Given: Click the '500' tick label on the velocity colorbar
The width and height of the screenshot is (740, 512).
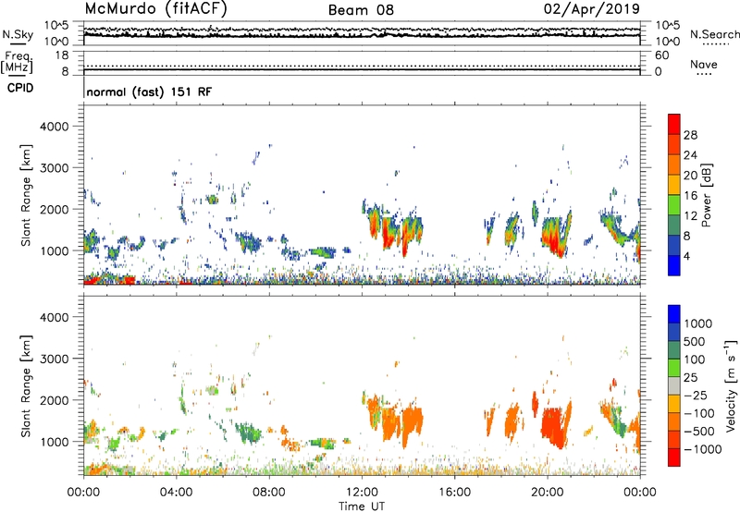Looking at the screenshot, I should 695,341.
